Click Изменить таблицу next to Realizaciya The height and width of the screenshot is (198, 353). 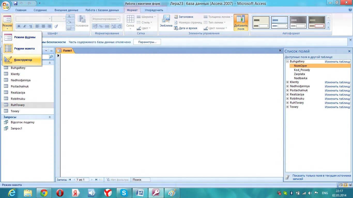tap(337, 95)
